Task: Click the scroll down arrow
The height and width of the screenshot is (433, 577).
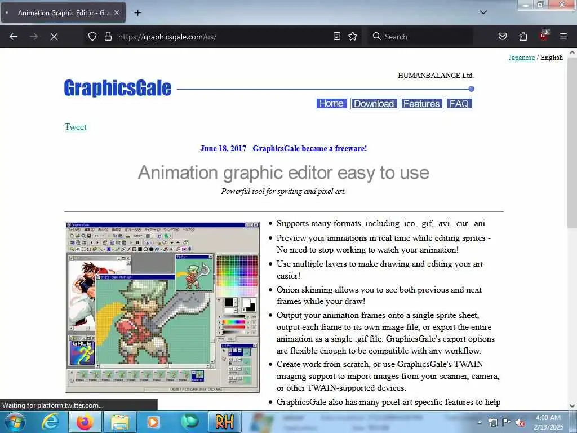Action: pyautogui.click(x=572, y=406)
